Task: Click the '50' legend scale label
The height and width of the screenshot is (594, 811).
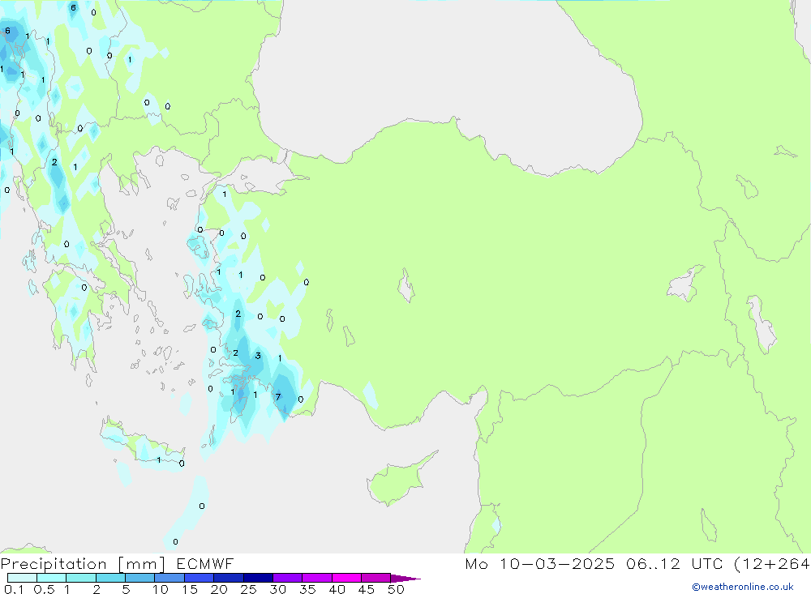Action: (x=396, y=589)
